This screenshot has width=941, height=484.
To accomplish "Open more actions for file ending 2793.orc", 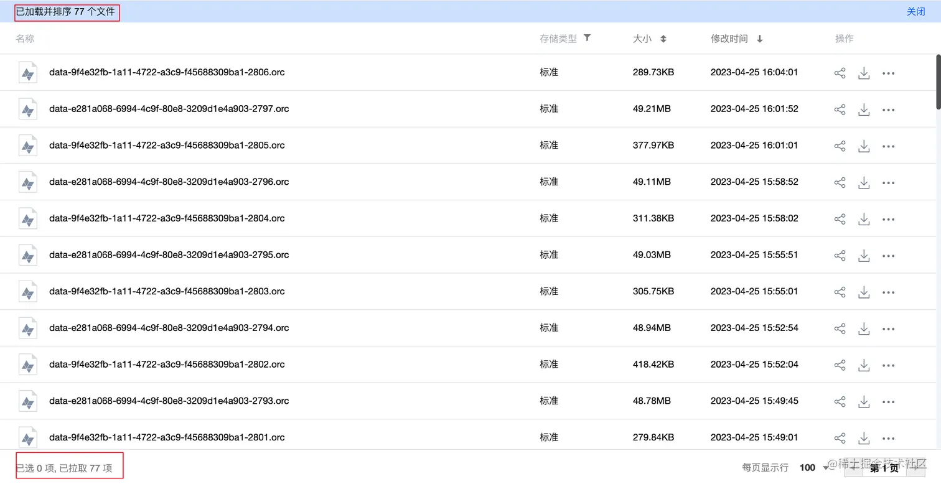I will pyautogui.click(x=888, y=403).
